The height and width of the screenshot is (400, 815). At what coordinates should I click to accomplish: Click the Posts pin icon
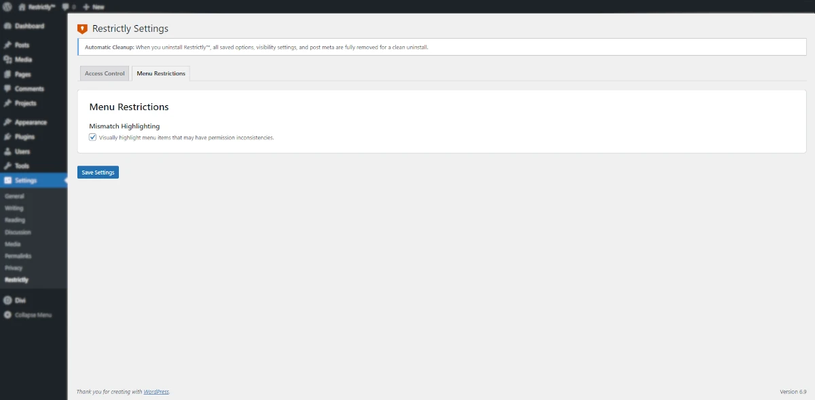click(7, 45)
